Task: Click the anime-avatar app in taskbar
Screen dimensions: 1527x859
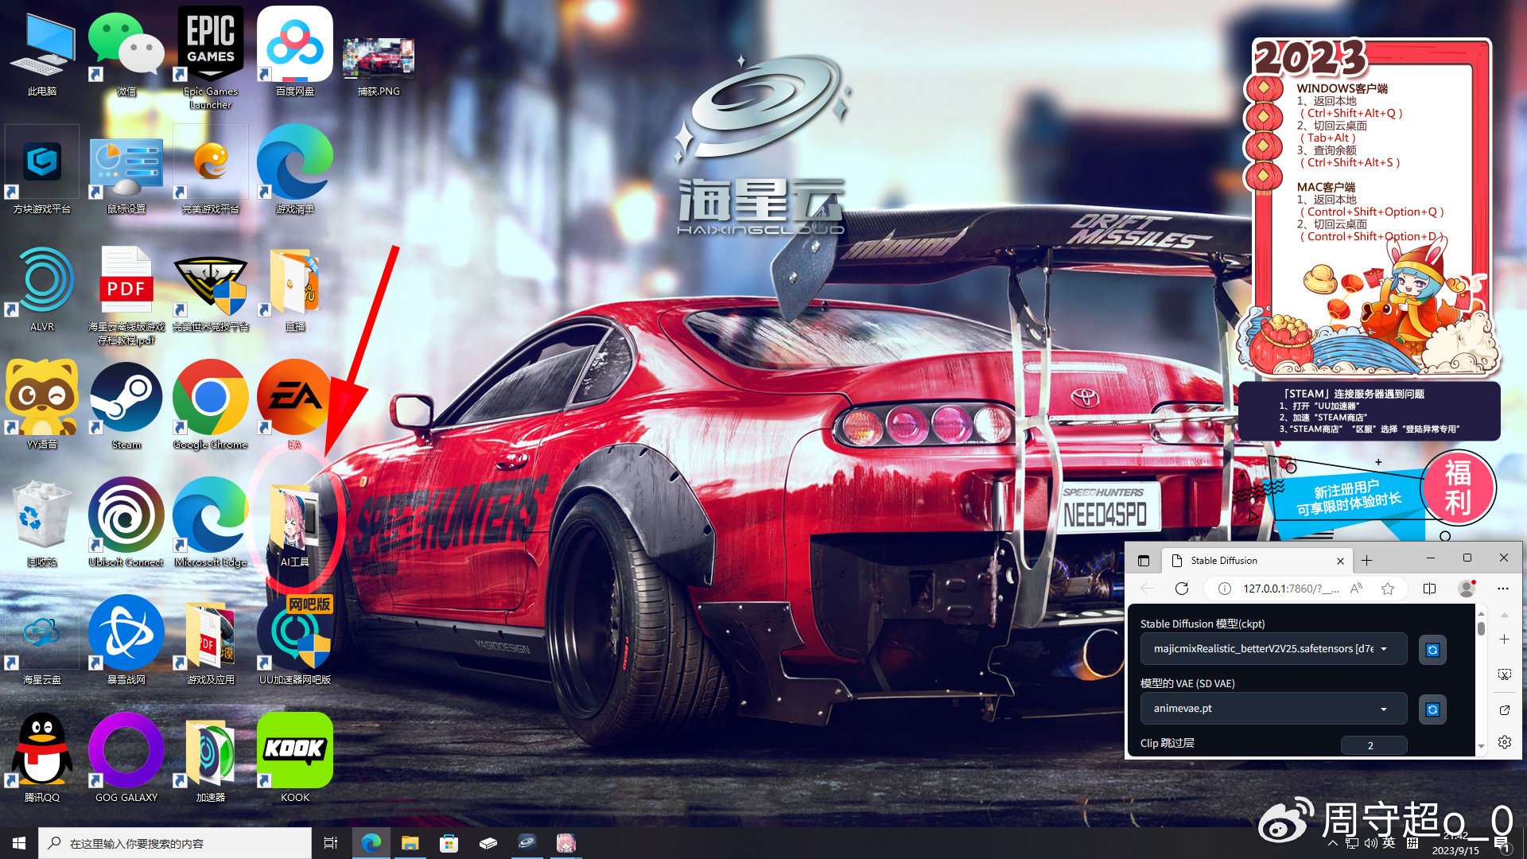Action: point(566,843)
